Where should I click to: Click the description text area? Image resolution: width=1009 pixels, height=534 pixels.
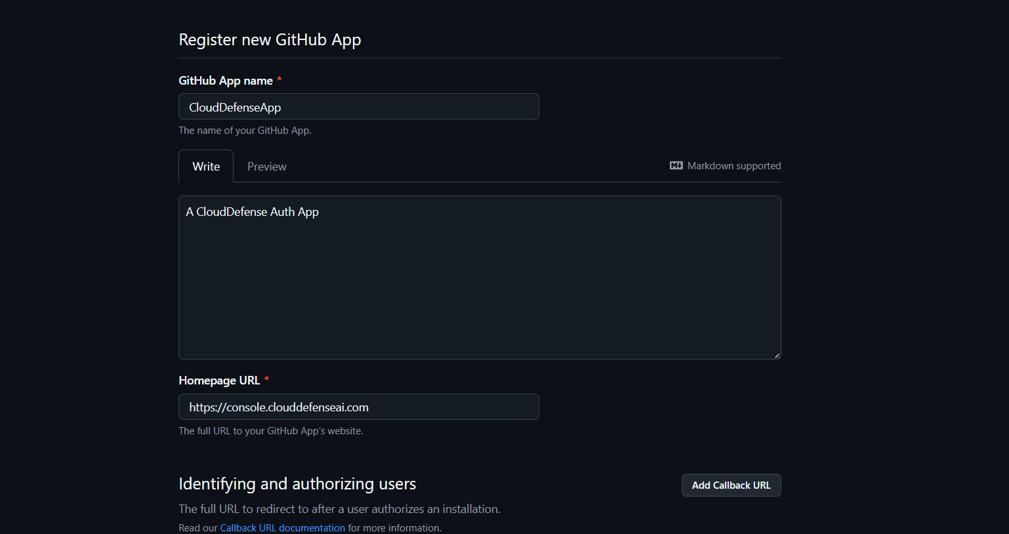click(x=480, y=277)
